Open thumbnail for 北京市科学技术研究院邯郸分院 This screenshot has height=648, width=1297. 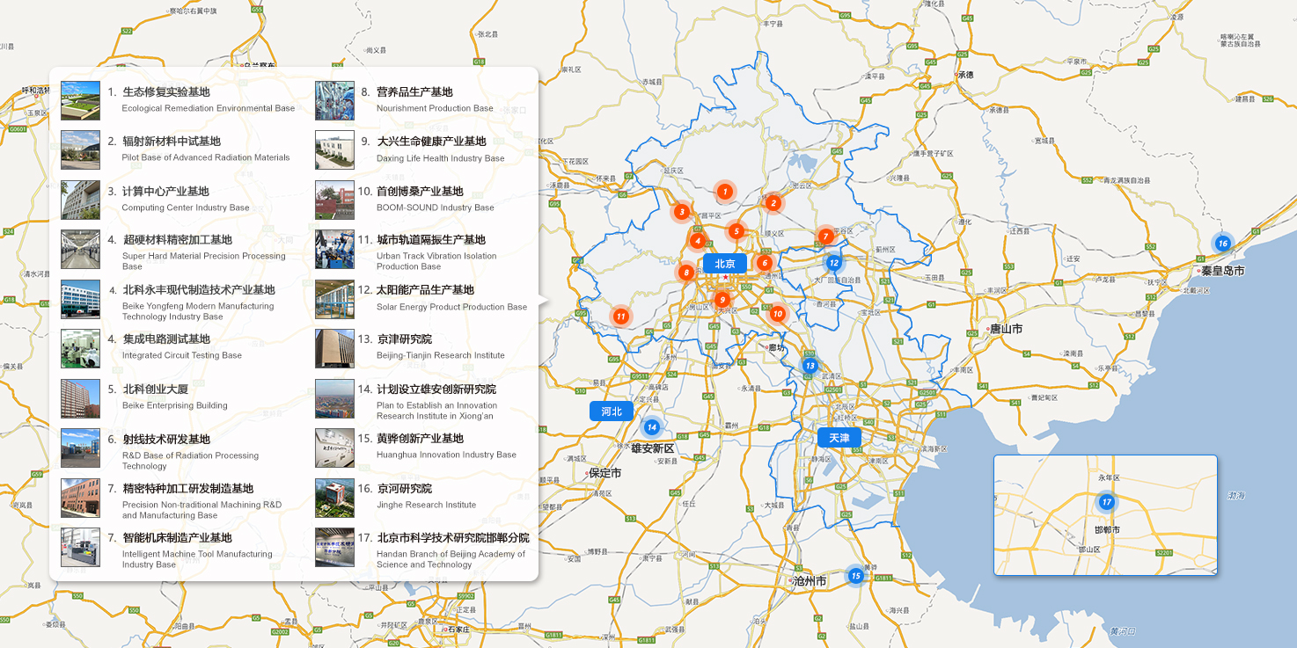[334, 547]
